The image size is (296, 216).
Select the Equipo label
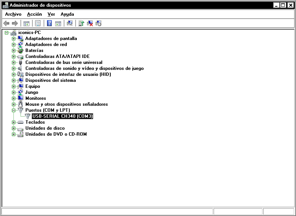click(x=33, y=86)
